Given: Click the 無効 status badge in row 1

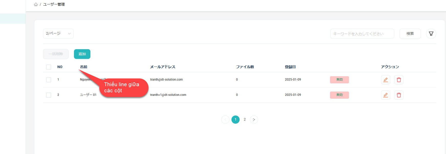Looking at the screenshot, I should point(339,80).
